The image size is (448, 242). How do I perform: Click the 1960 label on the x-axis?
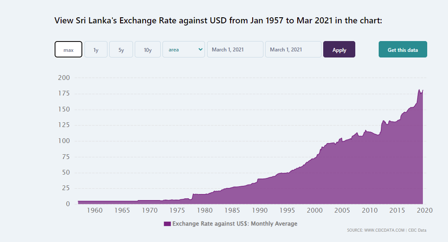pyautogui.click(x=94, y=210)
